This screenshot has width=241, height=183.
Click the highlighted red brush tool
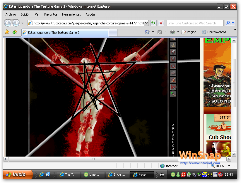click(173, 87)
